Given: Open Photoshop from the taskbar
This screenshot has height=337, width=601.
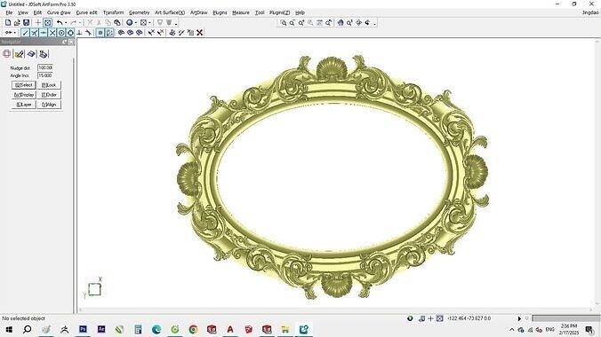Looking at the screenshot, I should tap(83, 329).
